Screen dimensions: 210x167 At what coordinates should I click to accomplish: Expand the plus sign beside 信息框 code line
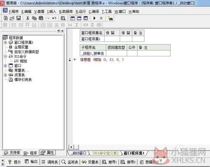[75, 60]
